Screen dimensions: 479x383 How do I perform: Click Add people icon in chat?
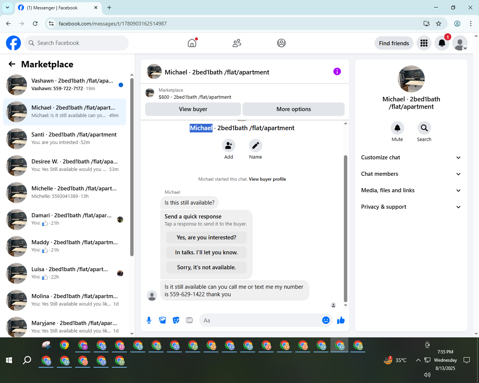229,145
